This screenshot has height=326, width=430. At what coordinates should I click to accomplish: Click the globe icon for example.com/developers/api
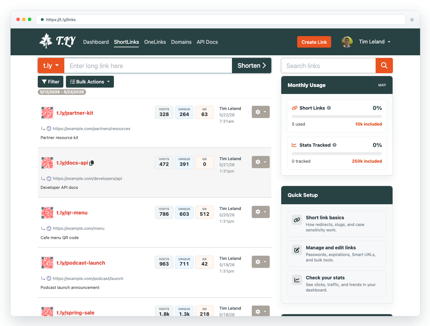point(49,178)
